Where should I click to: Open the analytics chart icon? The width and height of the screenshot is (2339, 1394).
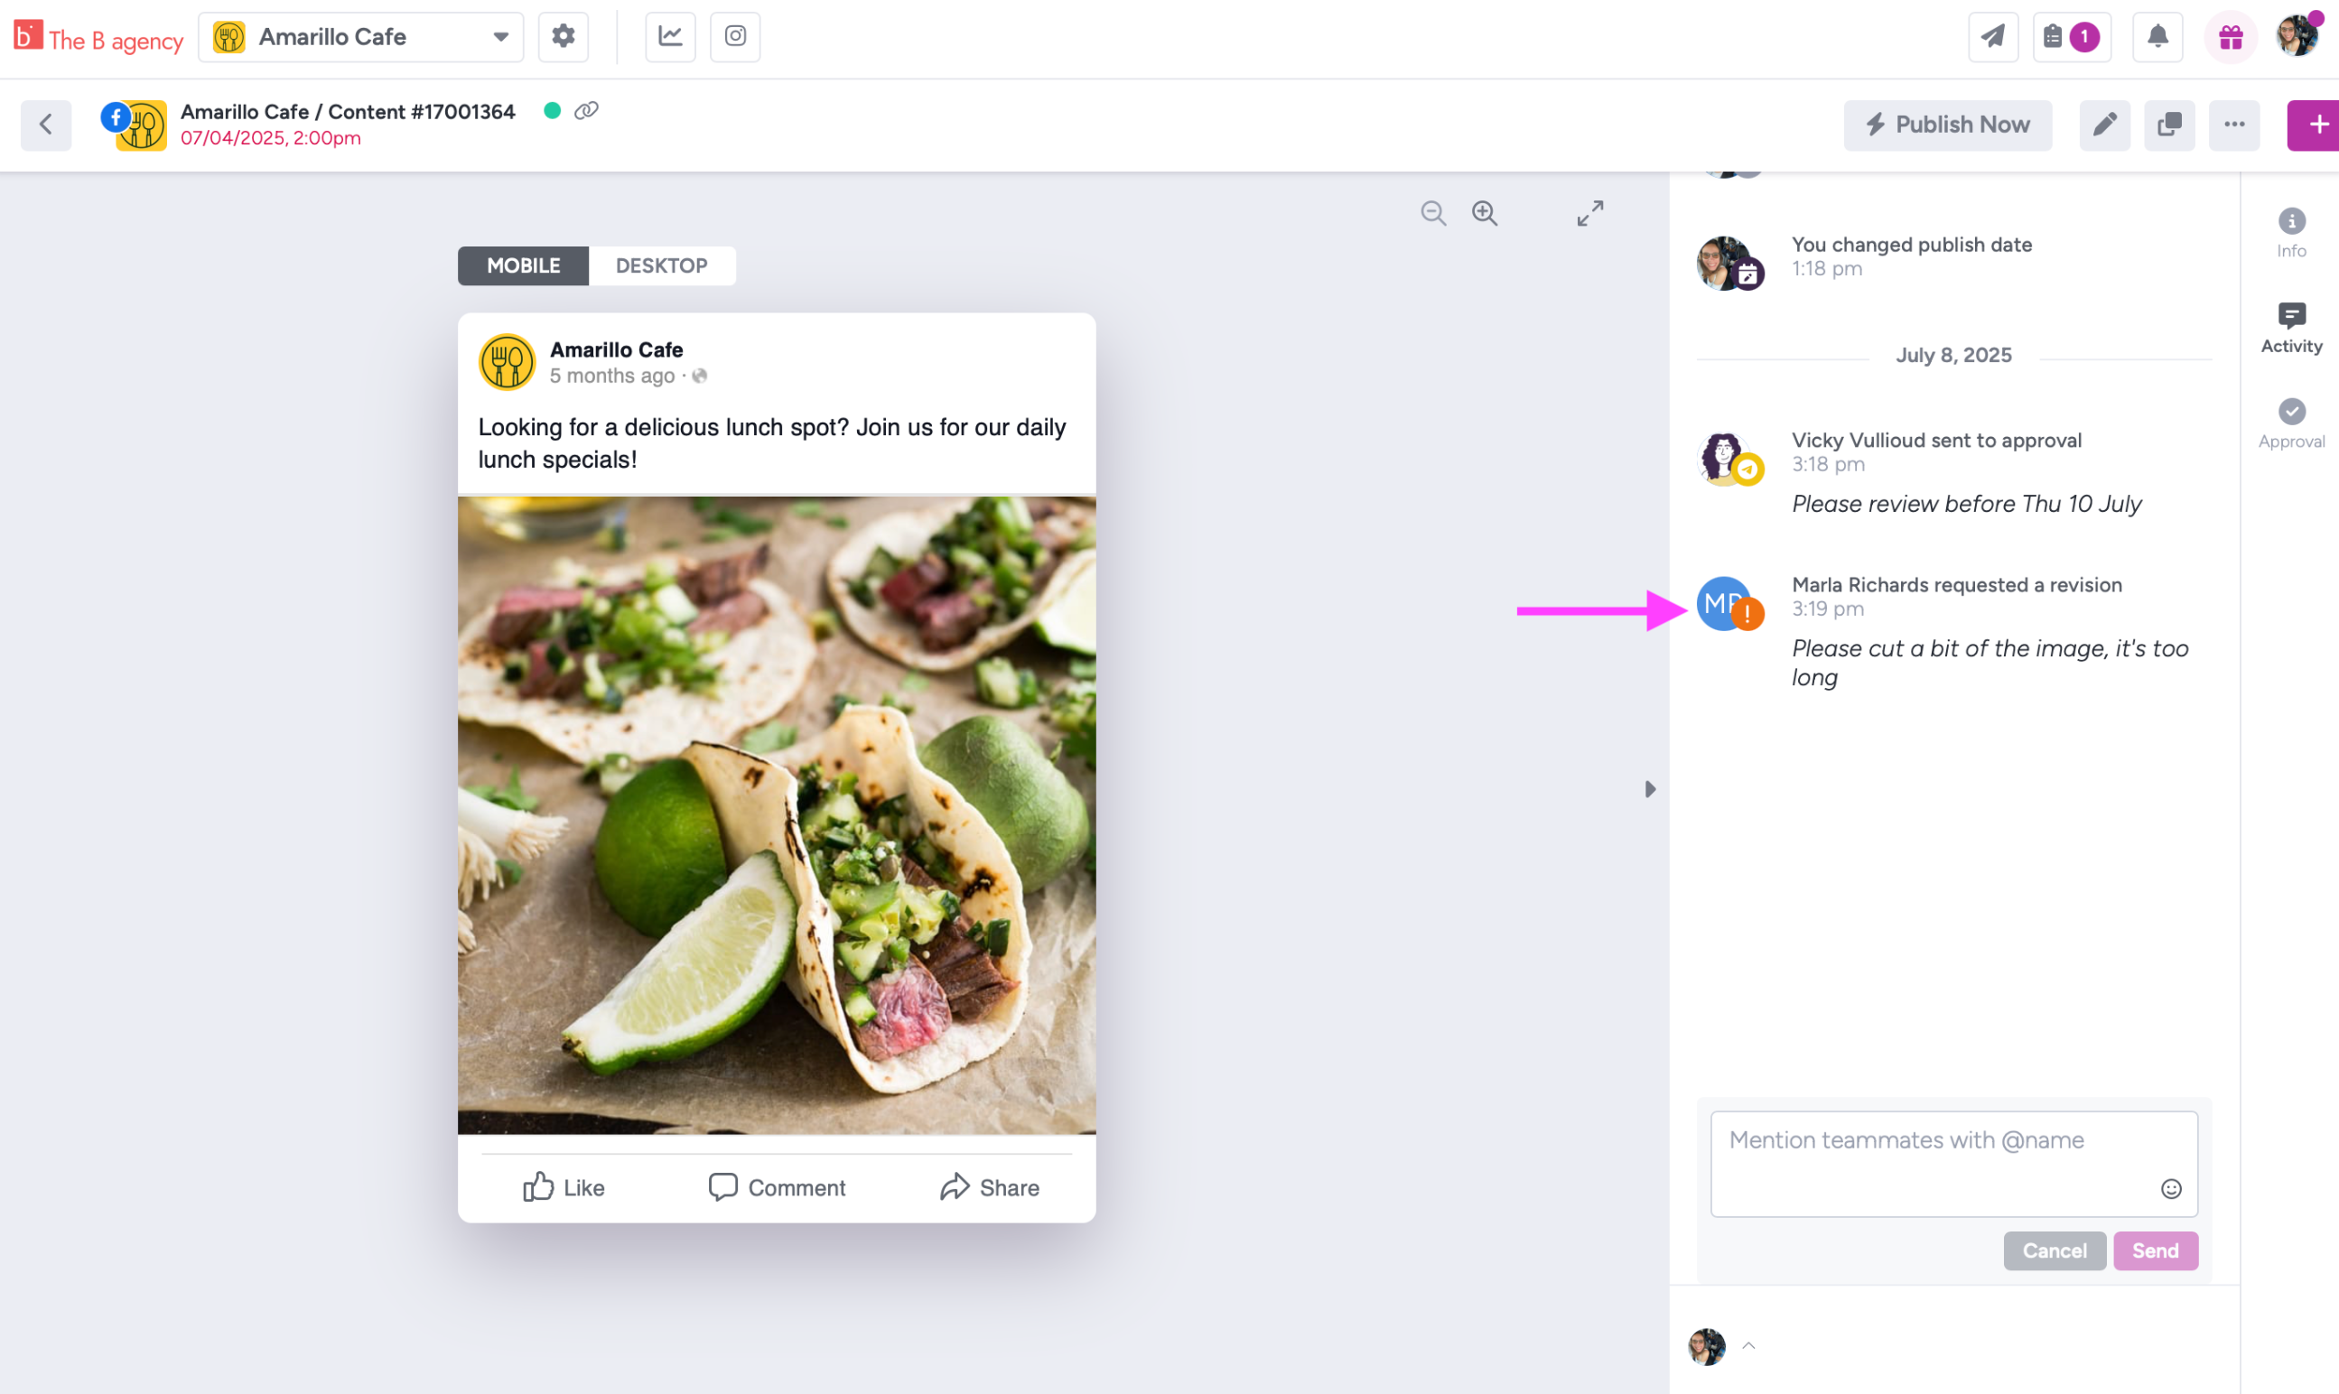click(670, 37)
